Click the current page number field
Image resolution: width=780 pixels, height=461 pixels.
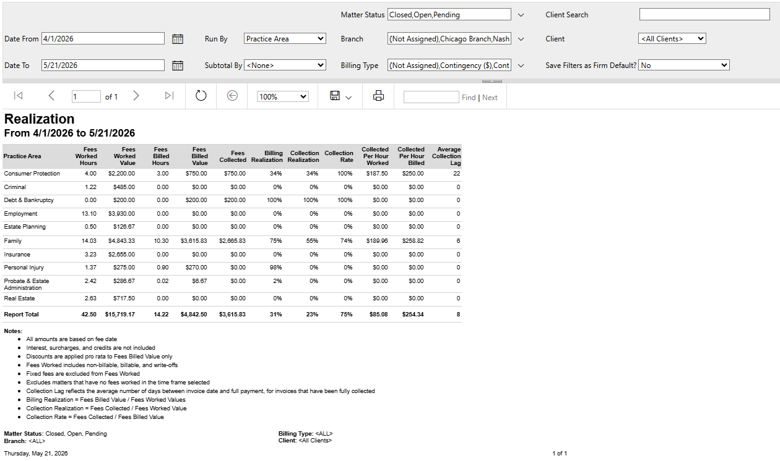coord(86,96)
